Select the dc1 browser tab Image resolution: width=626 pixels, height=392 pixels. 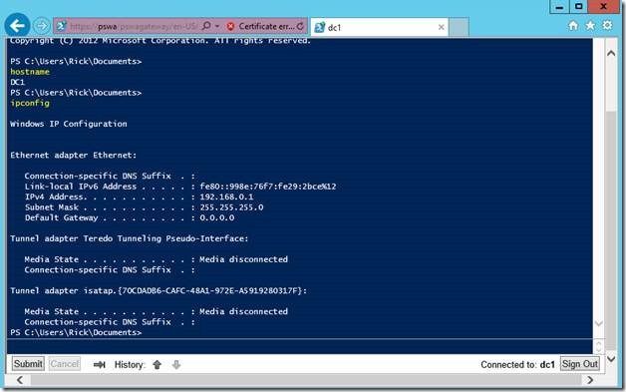[379, 27]
